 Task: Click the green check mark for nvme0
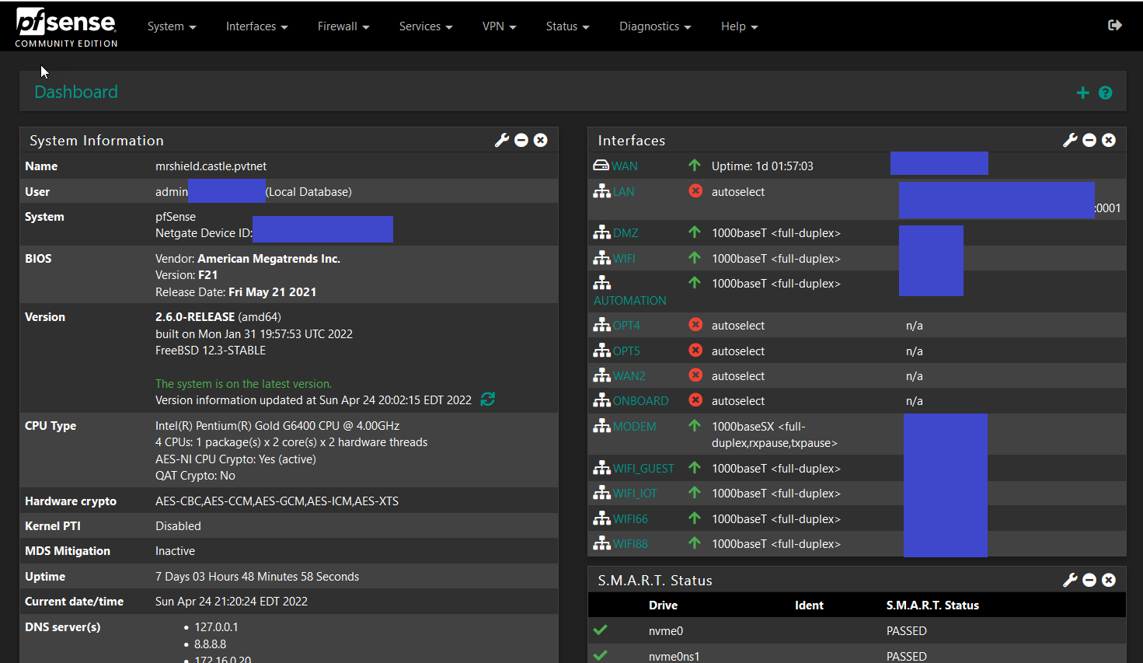click(x=600, y=630)
